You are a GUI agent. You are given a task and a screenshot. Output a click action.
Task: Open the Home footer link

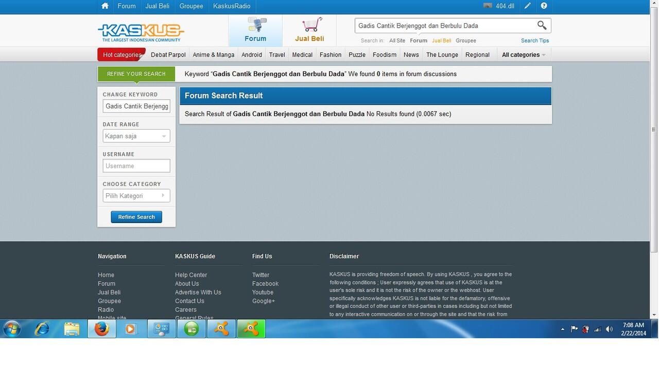coord(106,275)
